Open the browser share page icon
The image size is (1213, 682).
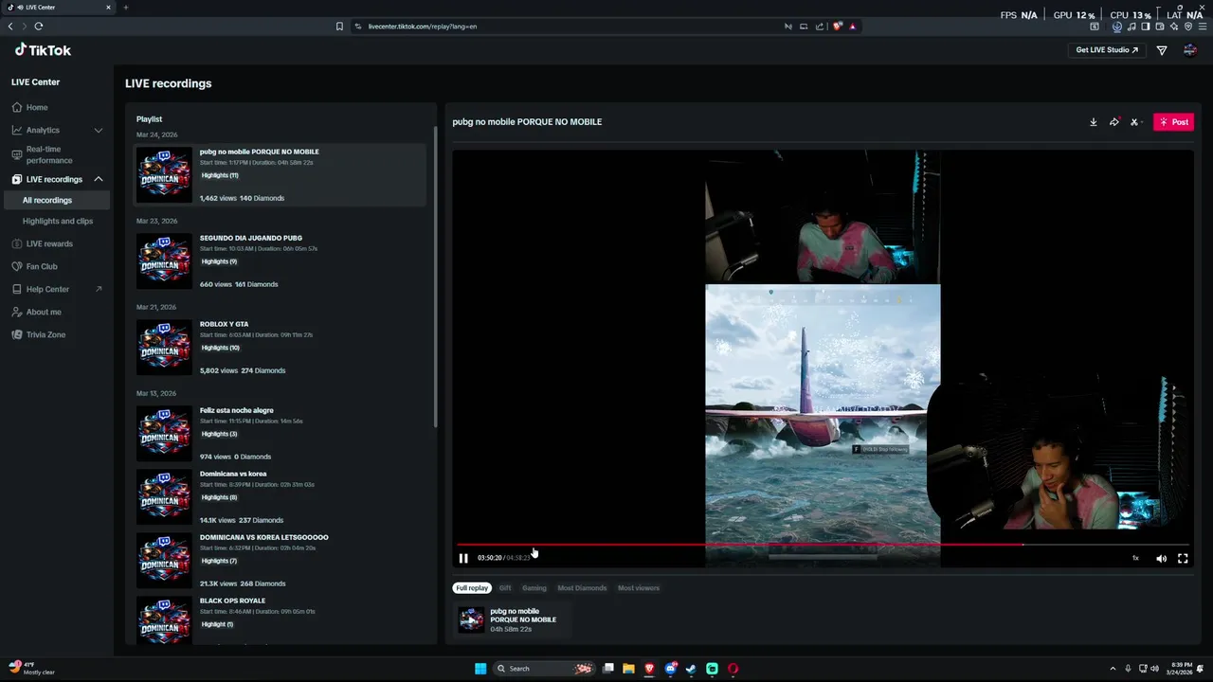(819, 27)
